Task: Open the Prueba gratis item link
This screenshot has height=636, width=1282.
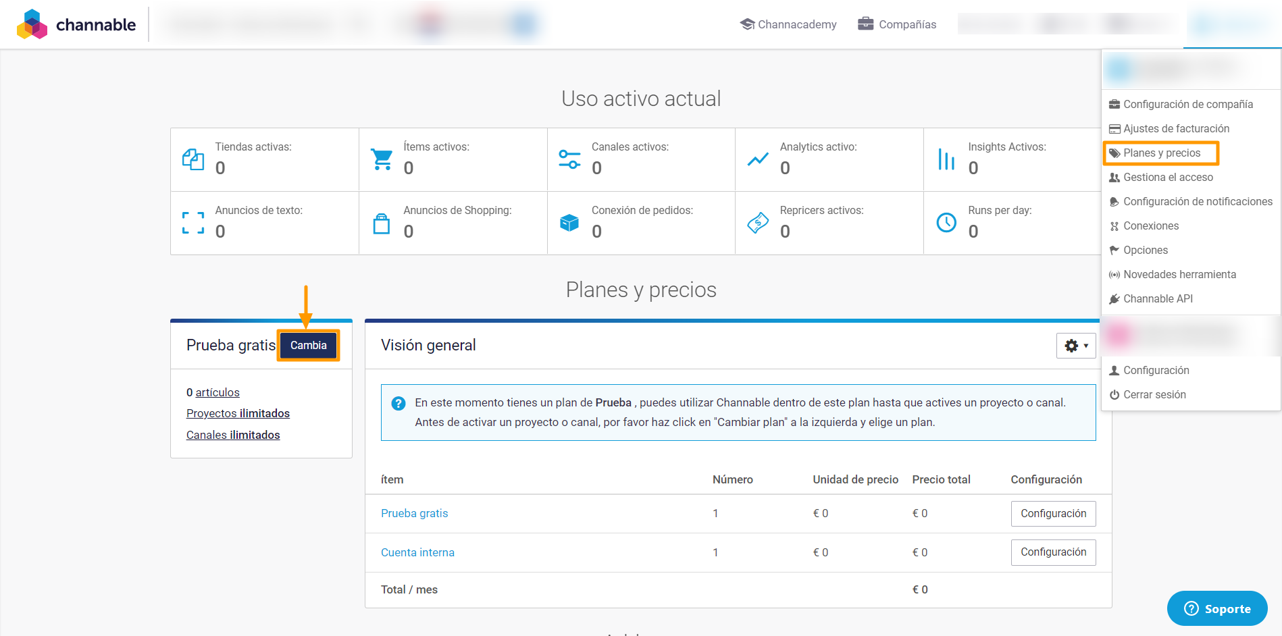Action: pyautogui.click(x=414, y=514)
